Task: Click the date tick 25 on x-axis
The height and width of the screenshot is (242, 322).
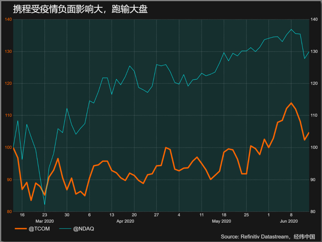Action: click(246, 215)
